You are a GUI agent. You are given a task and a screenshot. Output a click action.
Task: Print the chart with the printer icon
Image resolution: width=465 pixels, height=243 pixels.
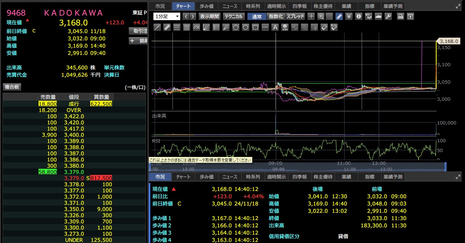(400, 16)
